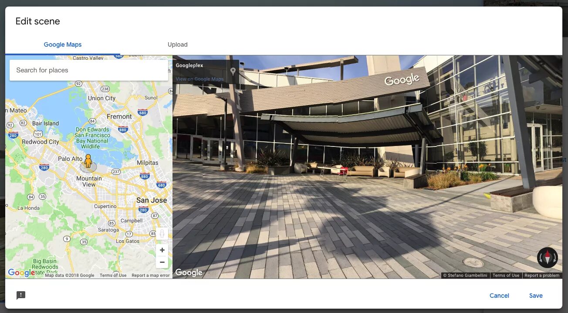Click the Palo Alto map label
This screenshot has height=313, width=568.
(x=70, y=159)
